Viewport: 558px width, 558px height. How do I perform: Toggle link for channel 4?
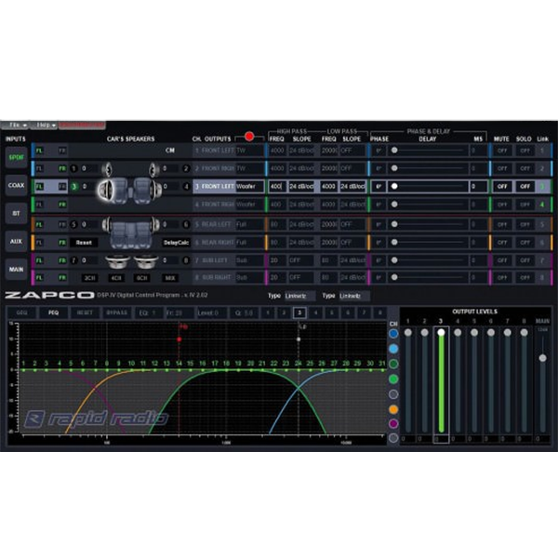(542, 205)
